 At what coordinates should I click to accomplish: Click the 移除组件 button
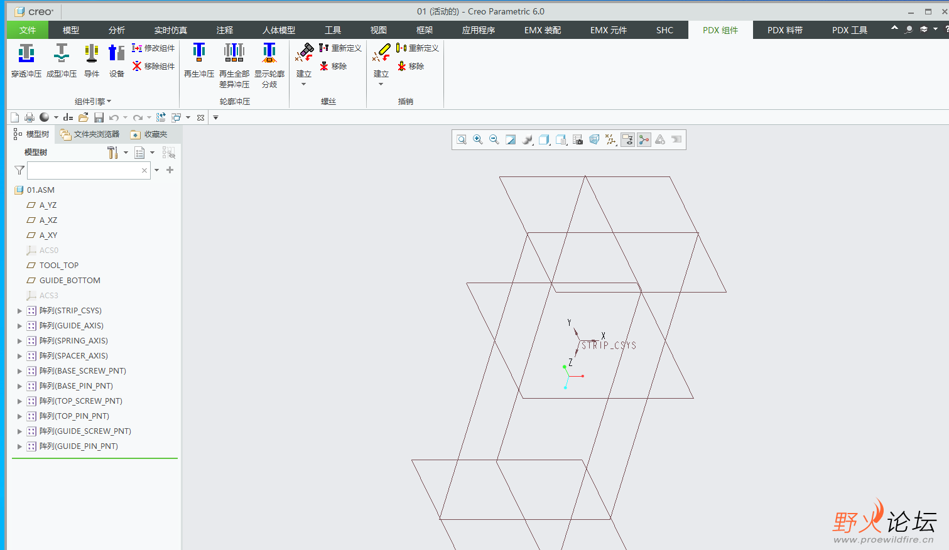point(153,66)
